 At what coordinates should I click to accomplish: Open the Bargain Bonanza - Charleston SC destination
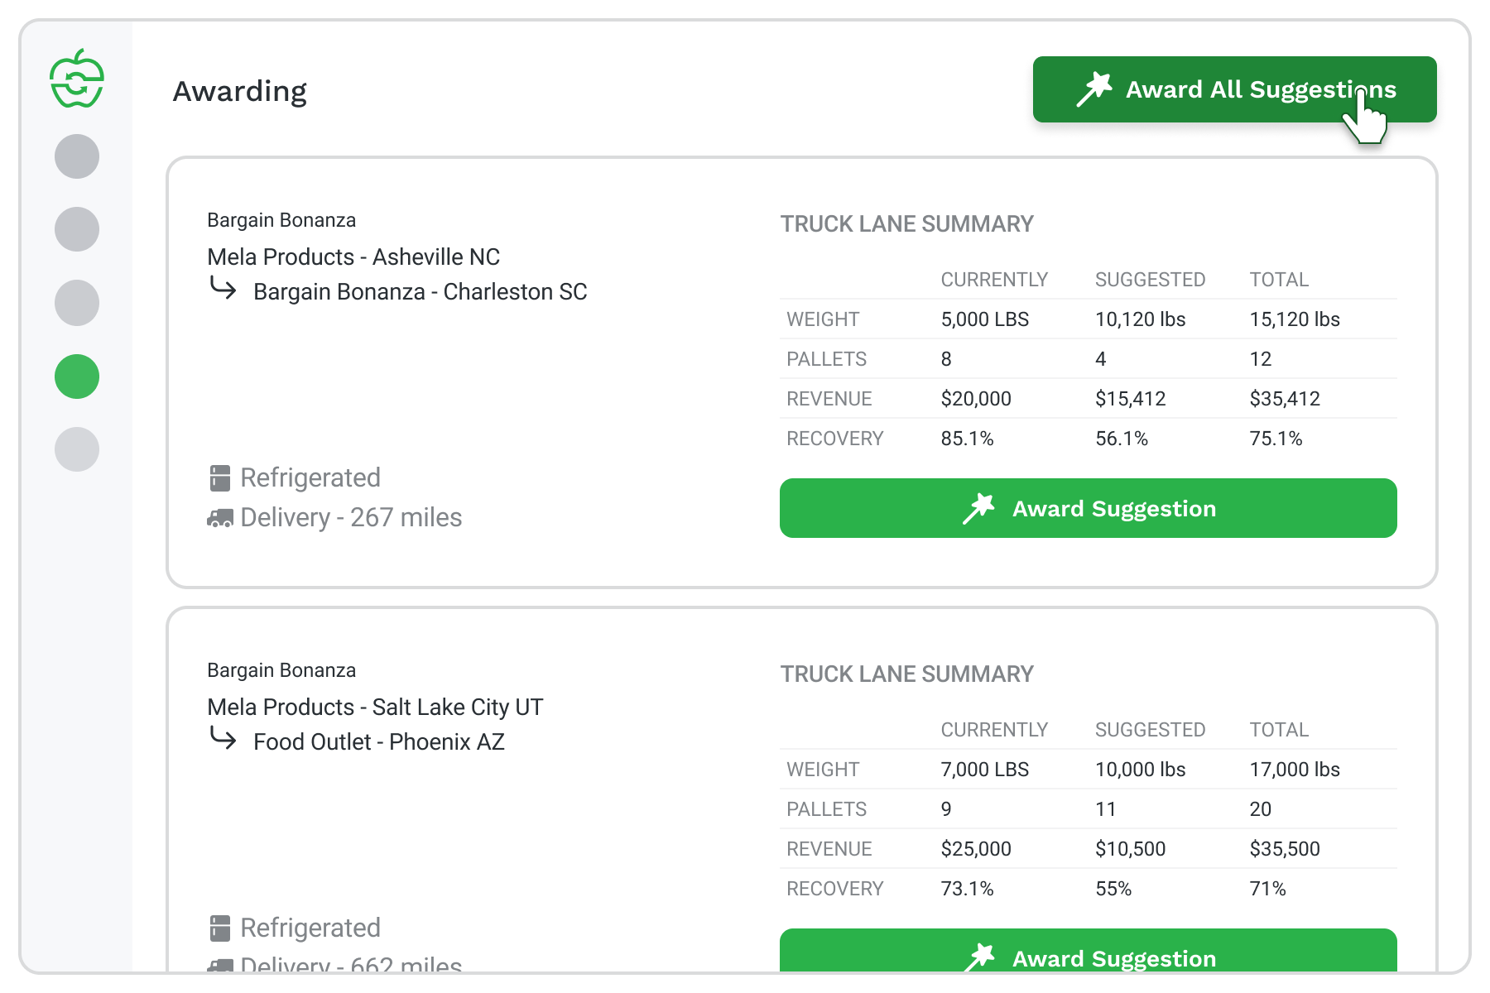(x=420, y=292)
